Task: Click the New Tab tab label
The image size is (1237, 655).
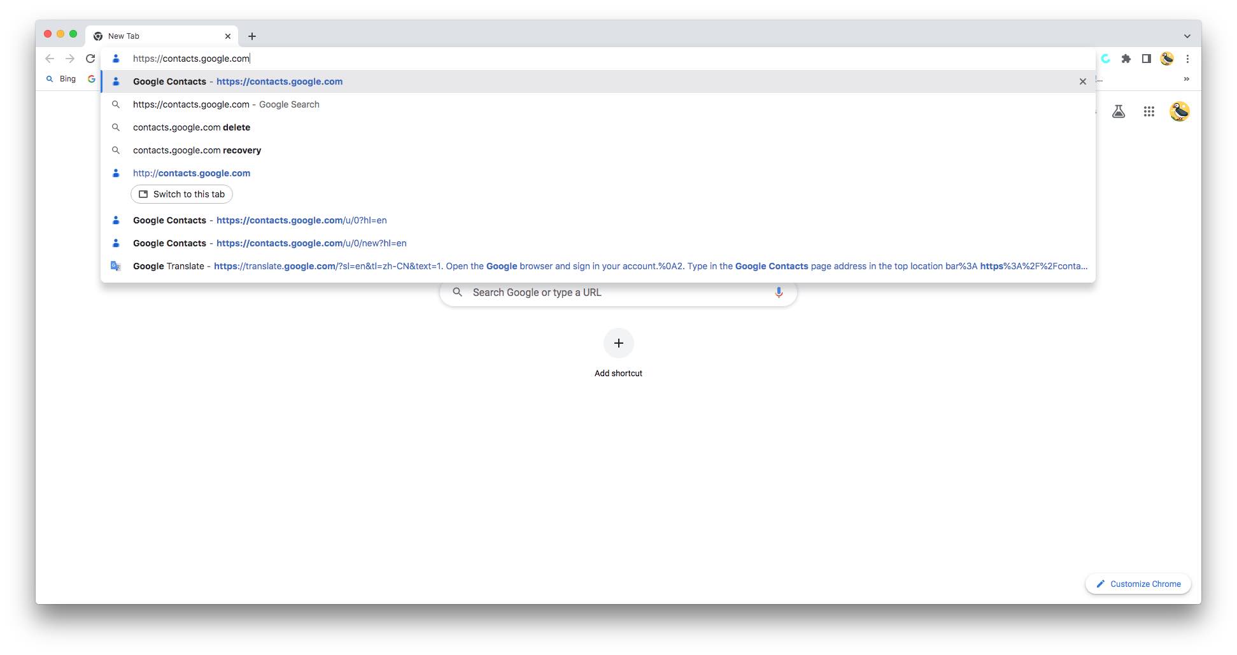Action: pyautogui.click(x=124, y=36)
